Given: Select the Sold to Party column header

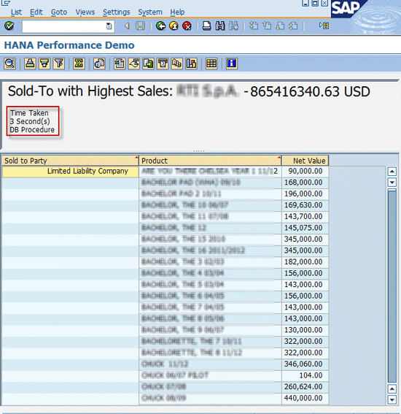Looking at the screenshot, I should coord(71,161).
